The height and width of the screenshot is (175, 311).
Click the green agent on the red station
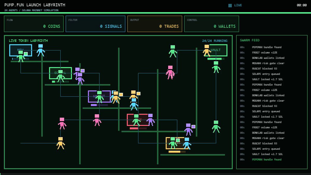[136, 120]
